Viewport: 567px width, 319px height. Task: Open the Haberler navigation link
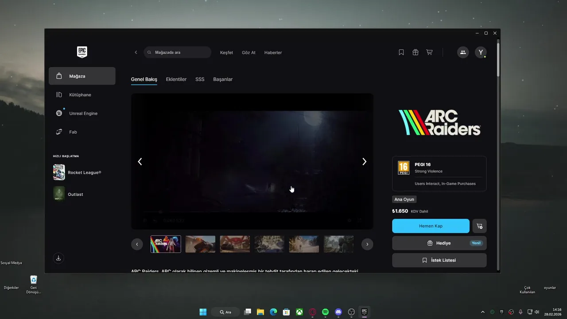(273, 53)
